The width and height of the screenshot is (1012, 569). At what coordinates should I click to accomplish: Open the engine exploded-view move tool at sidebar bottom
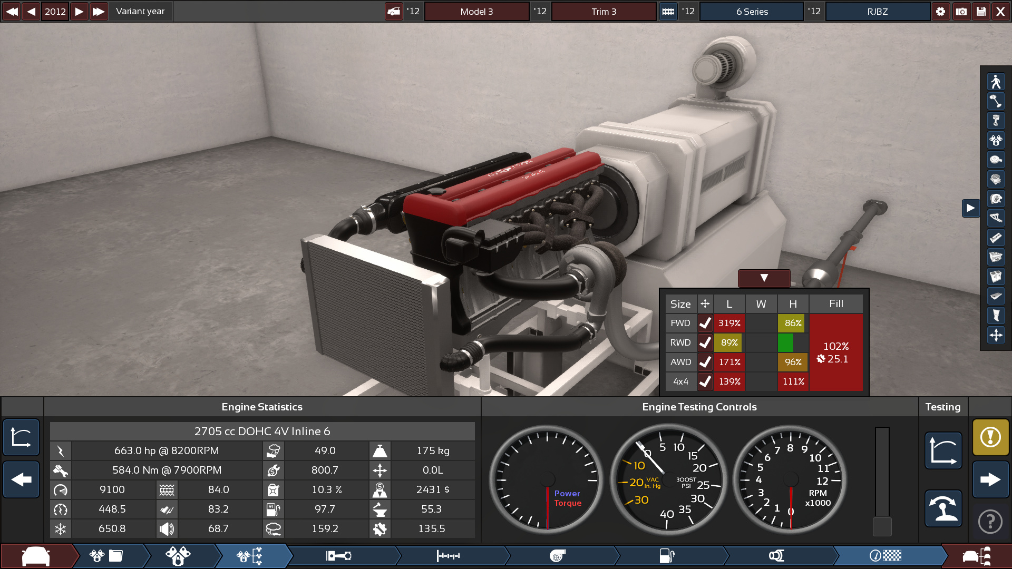(996, 335)
